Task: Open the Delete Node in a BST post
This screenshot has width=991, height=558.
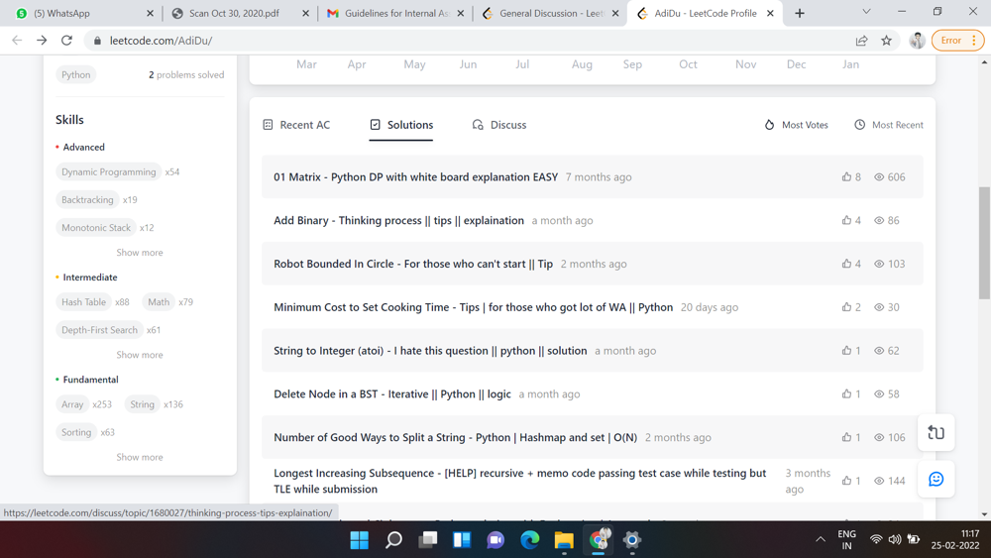Action: pyautogui.click(x=392, y=394)
